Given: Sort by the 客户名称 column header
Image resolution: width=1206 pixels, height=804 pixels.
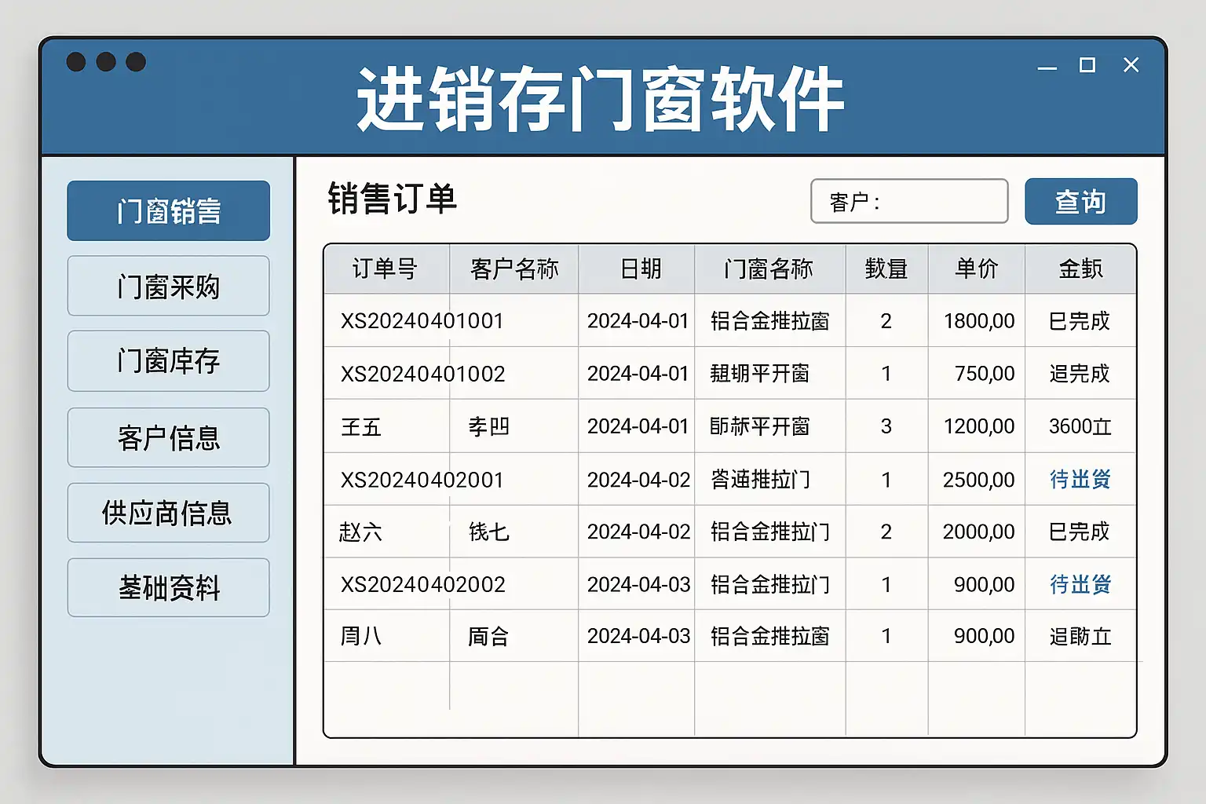Looking at the screenshot, I should tap(513, 269).
